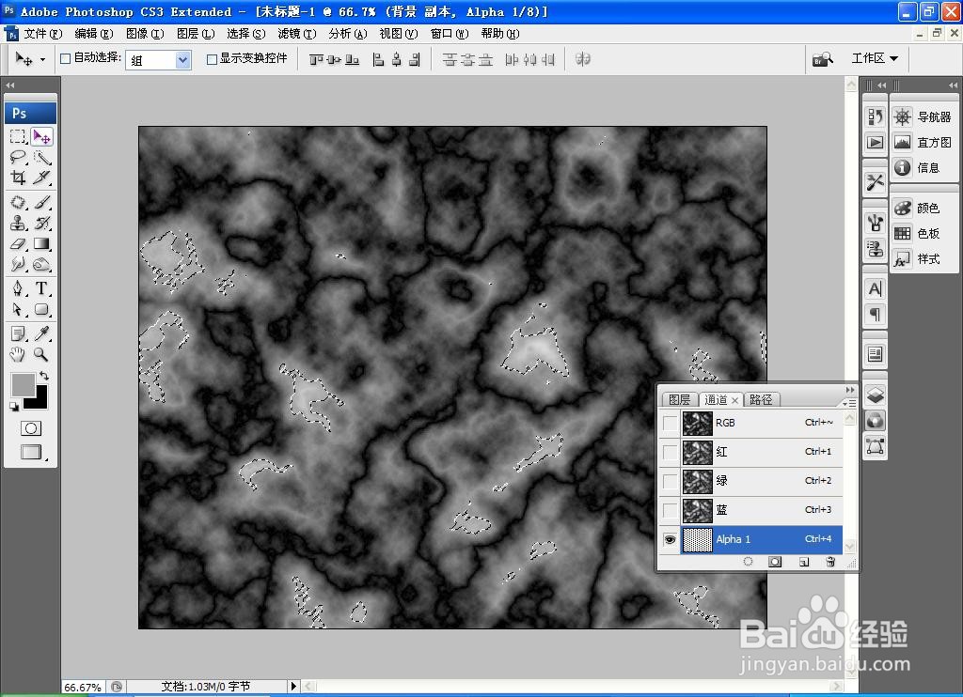Select the Move tool in toolbox
This screenshot has width=963, height=697.
[41, 136]
